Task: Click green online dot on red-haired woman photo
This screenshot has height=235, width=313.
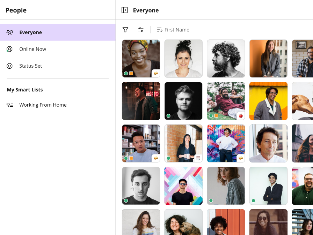Action: tap(211, 200)
